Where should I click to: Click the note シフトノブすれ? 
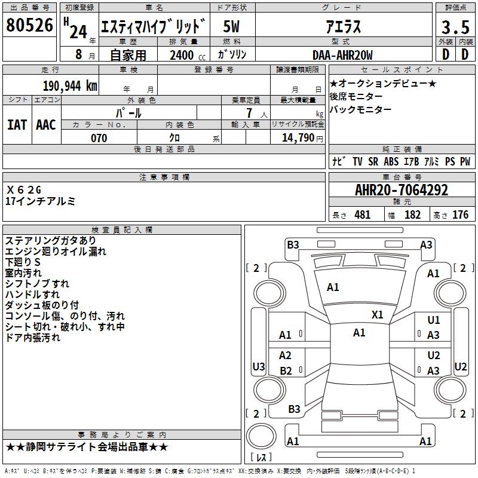(37, 284)
